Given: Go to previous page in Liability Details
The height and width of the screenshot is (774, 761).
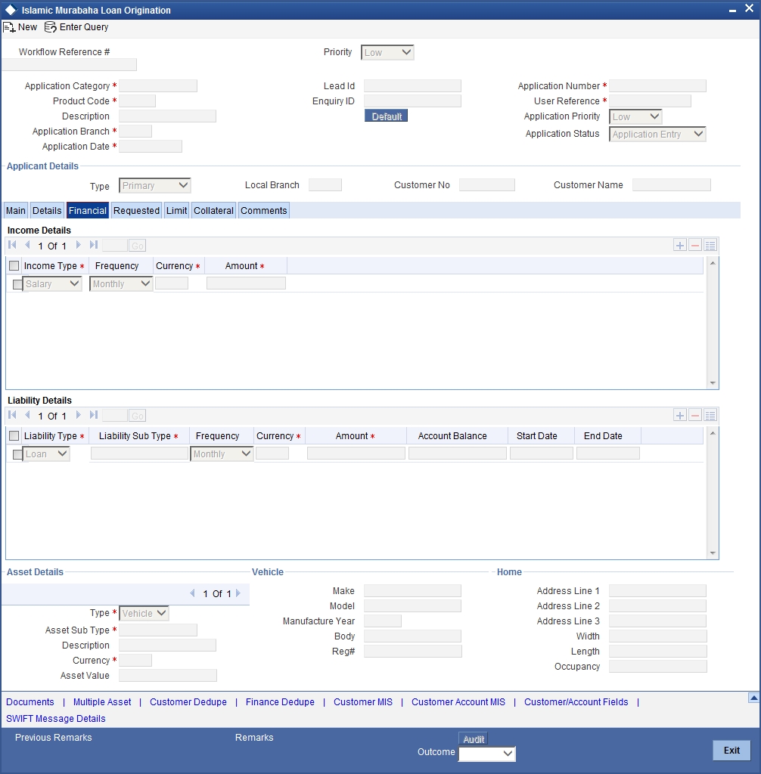Looking at the screenshot, I should pyautogui.click(x=28, y=415).
